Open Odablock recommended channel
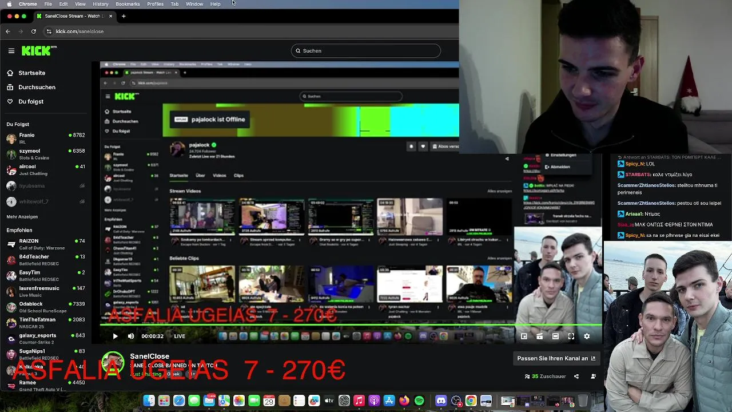The image size is (732, 412). tap(46, 307)
